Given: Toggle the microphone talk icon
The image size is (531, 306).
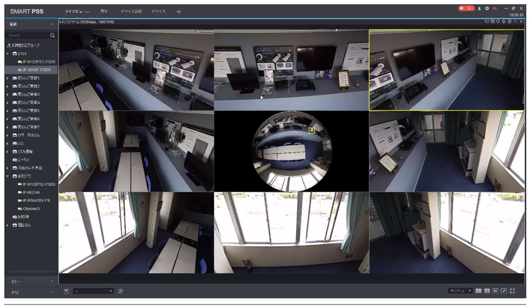Looking at the screenshot, I should pyautogui.click(x=504, y=22).
